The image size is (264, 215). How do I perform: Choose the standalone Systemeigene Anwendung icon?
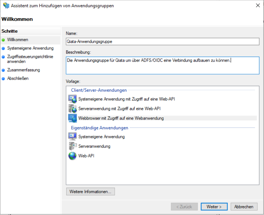(x=72, y=137)
